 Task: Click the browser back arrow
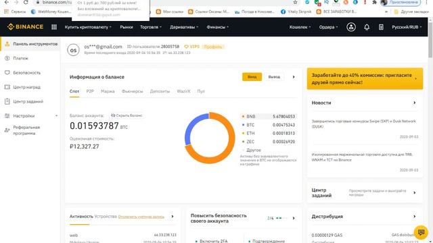[x=6, y=2]
